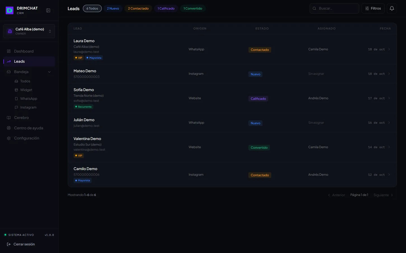Viewport: 406px width, 253px height.
Task: Click the Buscar search field
Action: [x=334, y=8]
